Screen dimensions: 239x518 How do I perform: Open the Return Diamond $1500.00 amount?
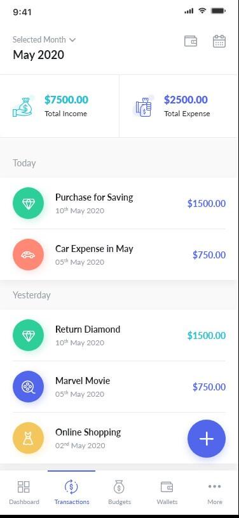[207, 335]
